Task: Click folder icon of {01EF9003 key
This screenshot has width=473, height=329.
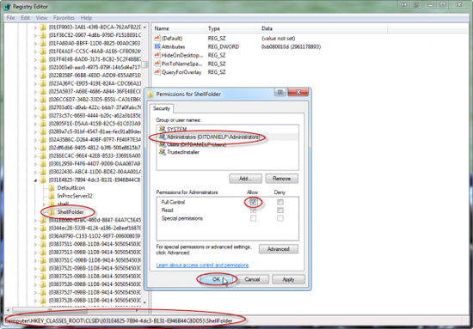Action: click(x=43, y=27)
